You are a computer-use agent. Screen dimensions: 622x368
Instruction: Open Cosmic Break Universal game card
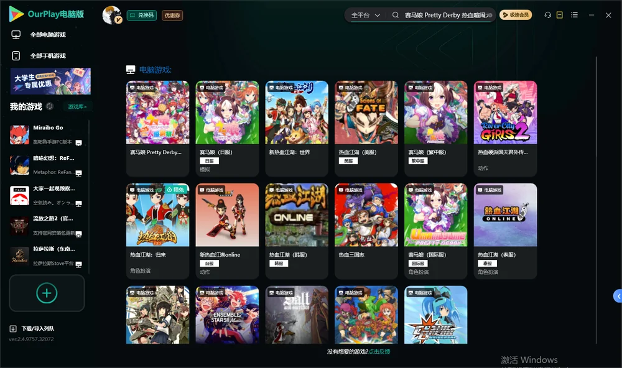(x=435, y=315)
